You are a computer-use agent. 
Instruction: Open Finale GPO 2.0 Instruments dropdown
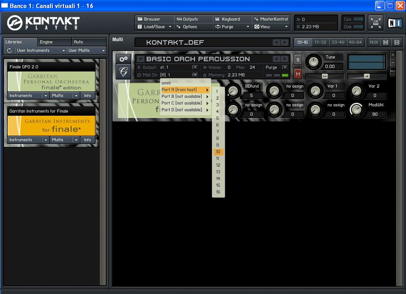coord(28,96)
